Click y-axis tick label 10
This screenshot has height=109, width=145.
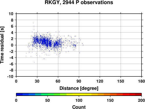point(11,14)
